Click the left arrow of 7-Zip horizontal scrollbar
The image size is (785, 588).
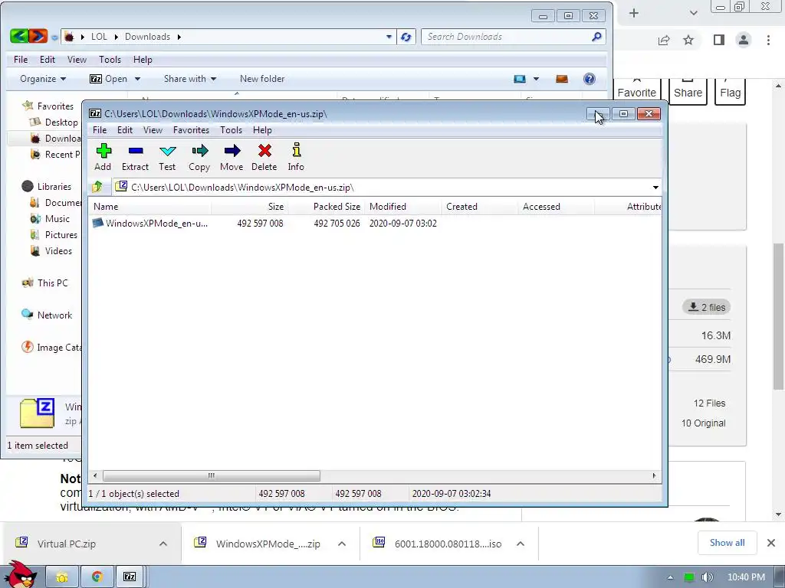pyautogui.click(x=95, y=475)
